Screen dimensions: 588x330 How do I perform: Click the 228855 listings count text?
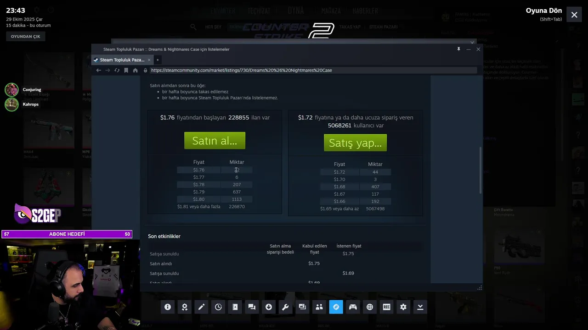(x=238, y=118)
